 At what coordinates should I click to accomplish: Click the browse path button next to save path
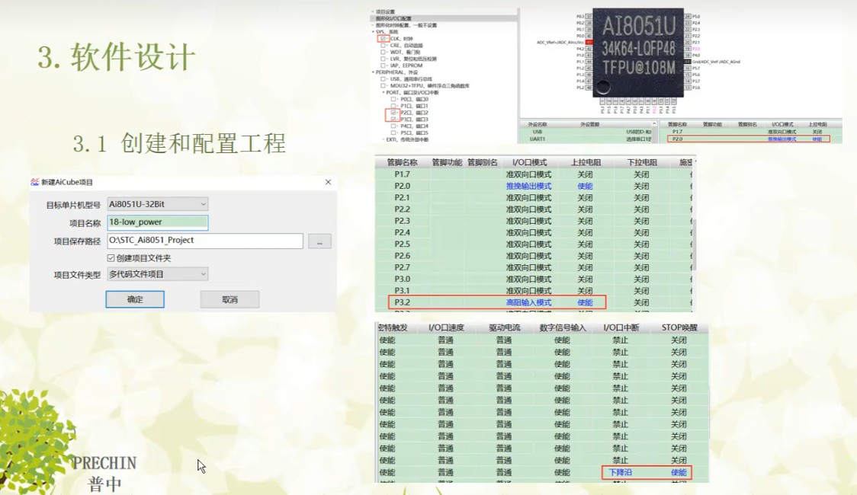pyautogui.click(x=319, y=241)
